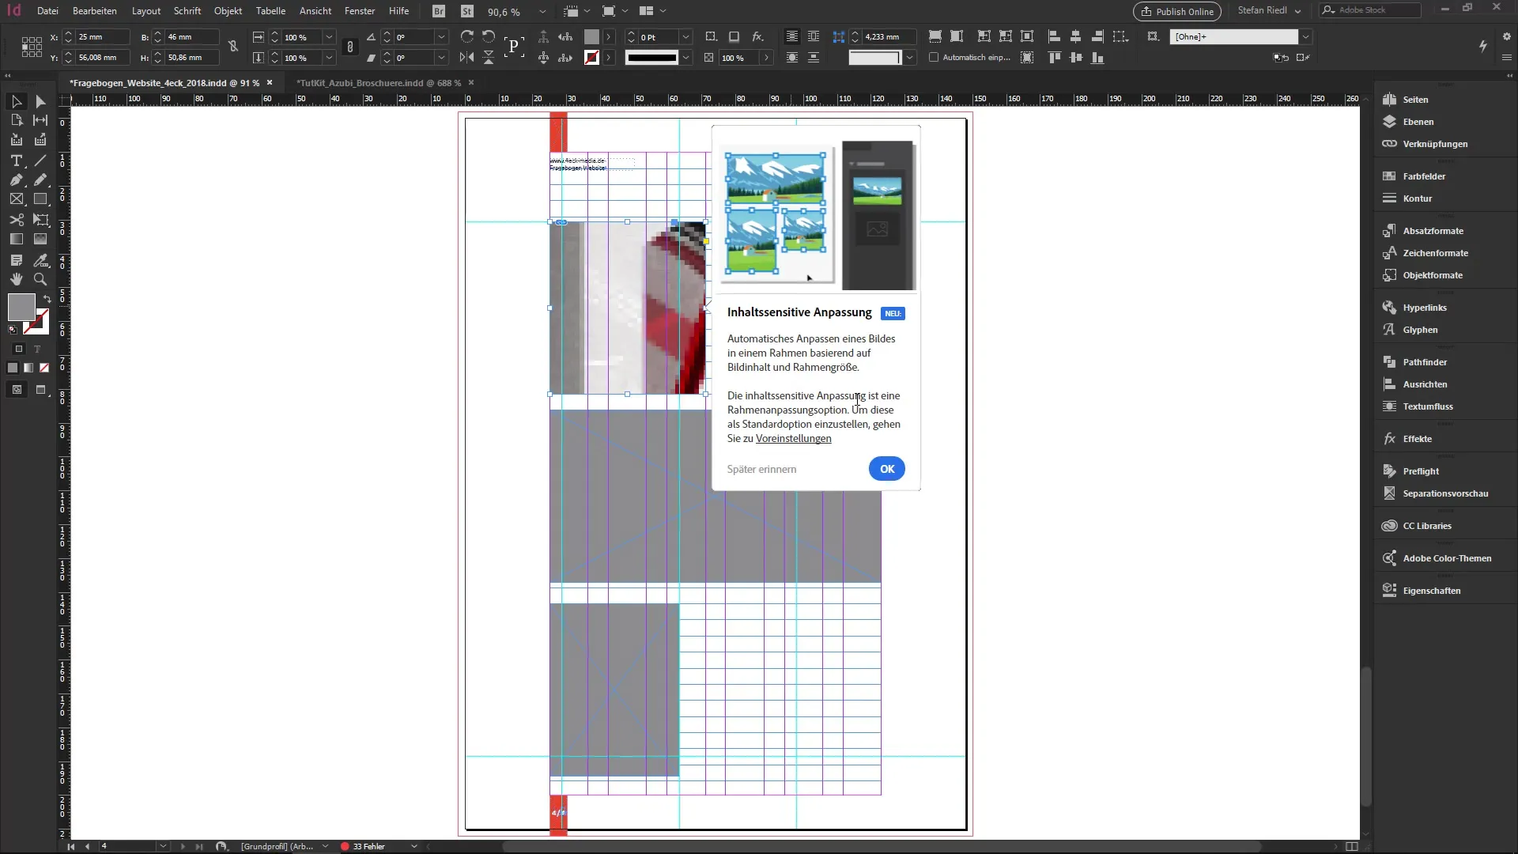
Task: Toggle formatting affects container
Action: pos(19,349)
